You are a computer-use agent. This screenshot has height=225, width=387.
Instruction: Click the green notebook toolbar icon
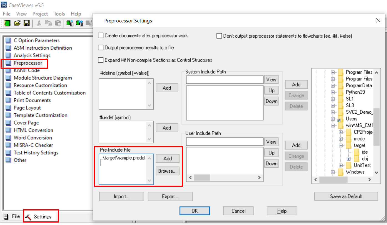[7, 23]
